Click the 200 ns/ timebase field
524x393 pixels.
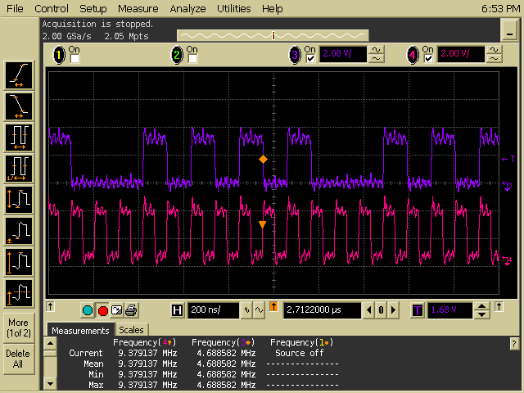click(x=214, y=310)
